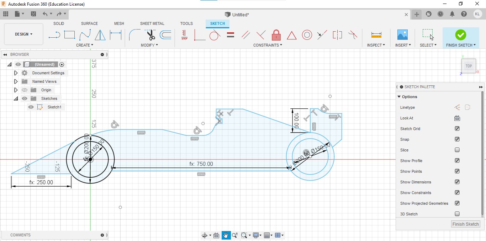486x241 pixels.
Task: Open the DESIGN workspace dropdown
Action: (23, 34)
